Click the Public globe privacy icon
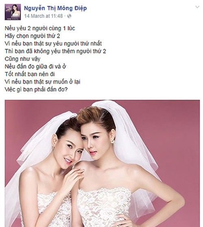203x227 pixels. [69, 16]
